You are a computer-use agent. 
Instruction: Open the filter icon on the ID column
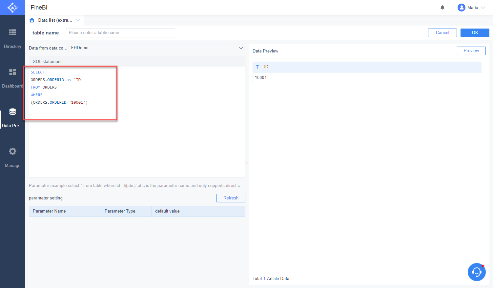coord(258,67)
